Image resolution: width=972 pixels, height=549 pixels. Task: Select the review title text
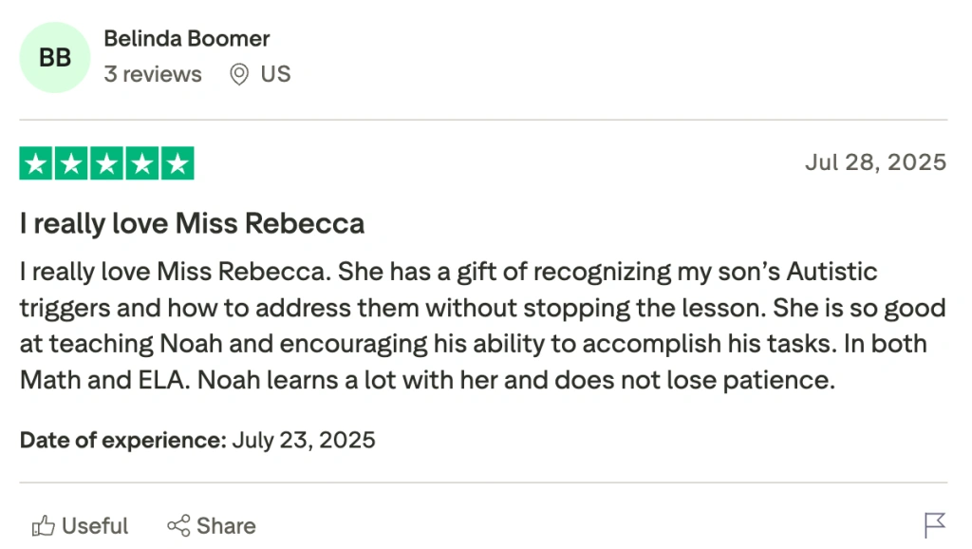point(191,223)
